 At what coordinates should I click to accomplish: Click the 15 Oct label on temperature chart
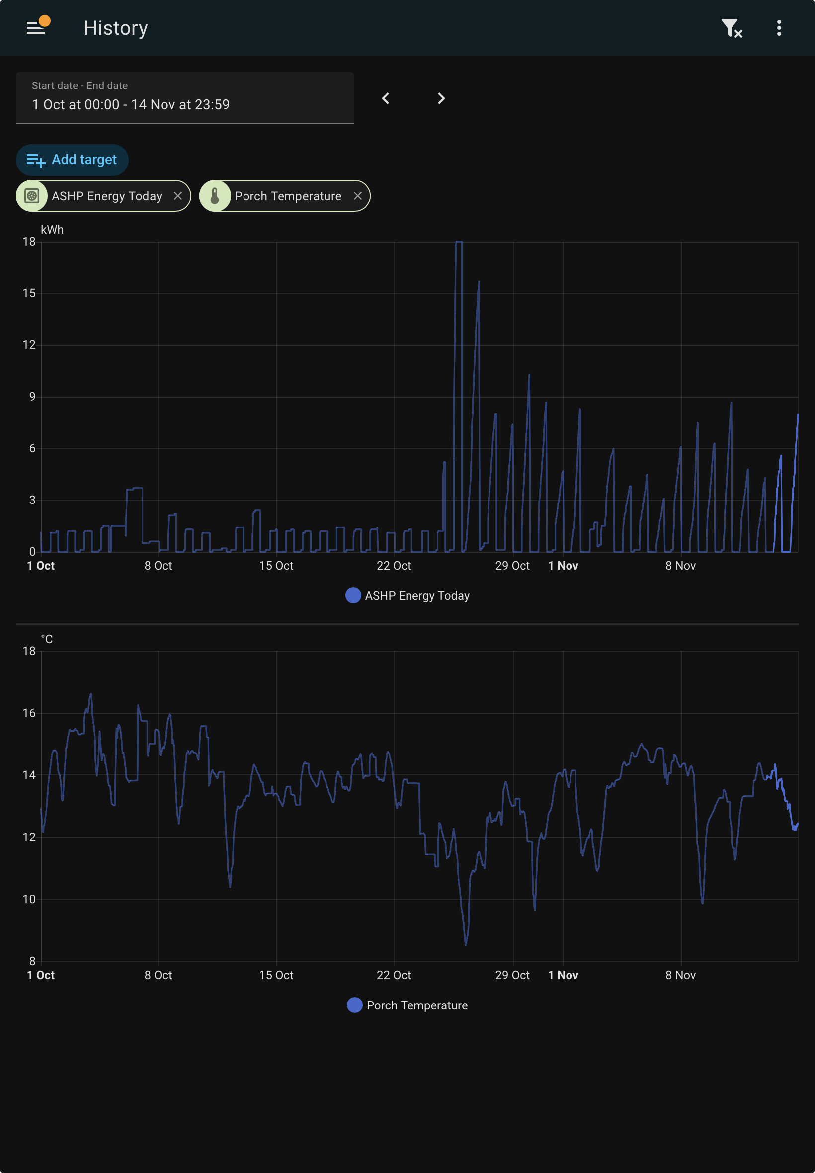coord(276,975)
